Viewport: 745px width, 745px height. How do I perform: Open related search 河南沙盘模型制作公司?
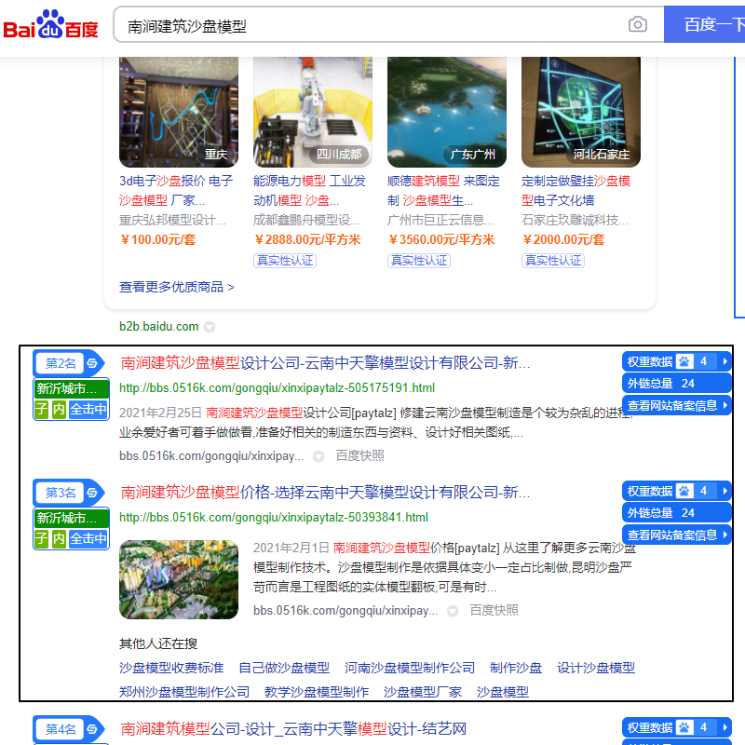410,668
